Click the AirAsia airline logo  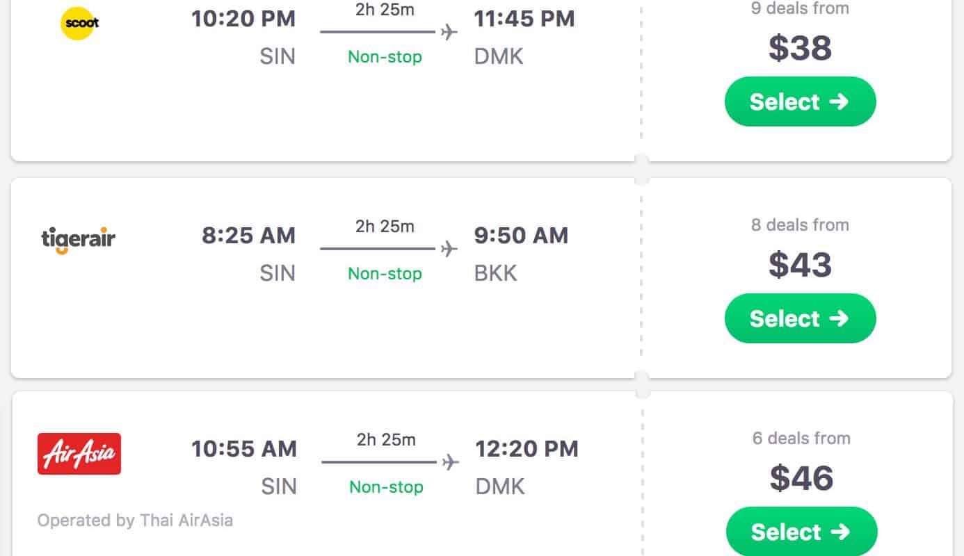pos(79,454)
